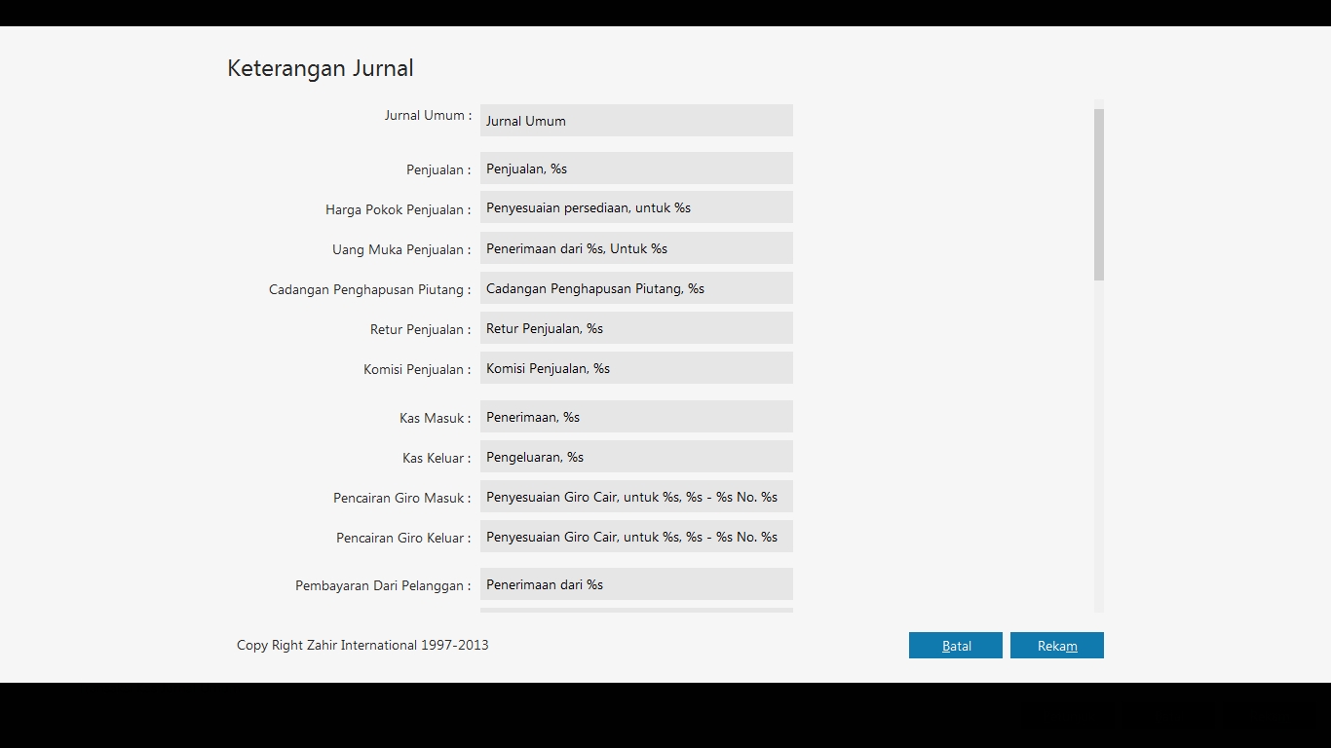Click the 'Cadangan Penghapusan Piutang :' label
The width and height of the screenshot is (1331, 748).
click(369, 289)
